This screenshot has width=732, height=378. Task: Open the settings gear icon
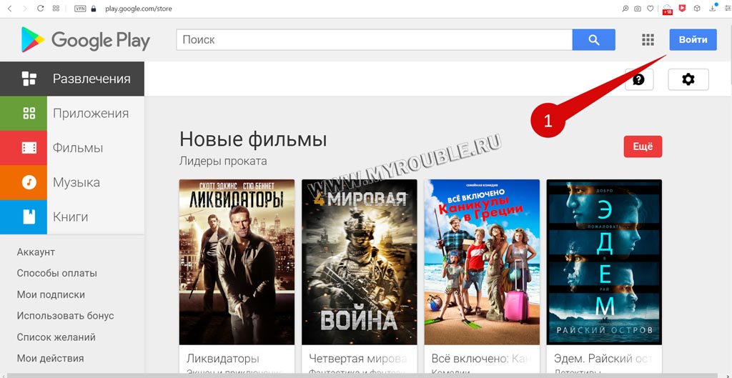tap(688, 80)
